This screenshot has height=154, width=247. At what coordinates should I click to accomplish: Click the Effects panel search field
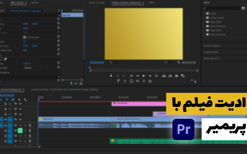(x=221, y=8)
